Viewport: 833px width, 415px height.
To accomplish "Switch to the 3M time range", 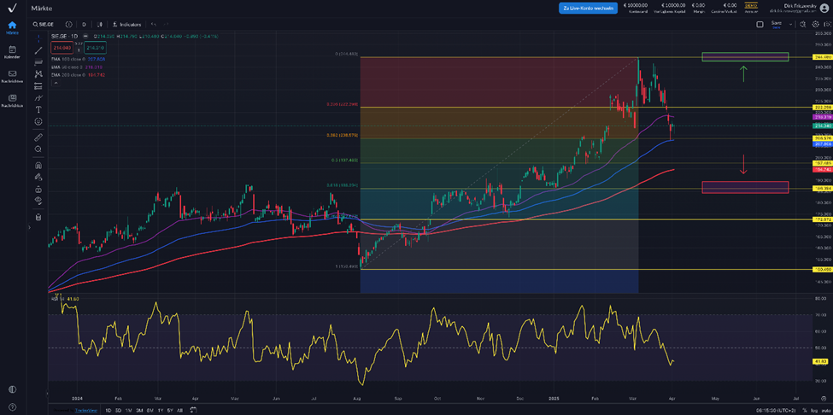I will click(x=139, y=410).
